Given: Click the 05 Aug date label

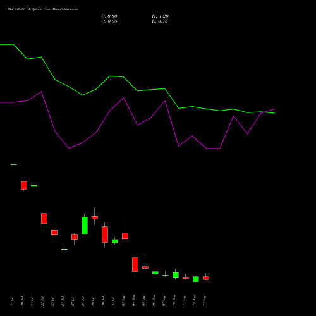Looking at the screenshot, I should coord(143,301).
